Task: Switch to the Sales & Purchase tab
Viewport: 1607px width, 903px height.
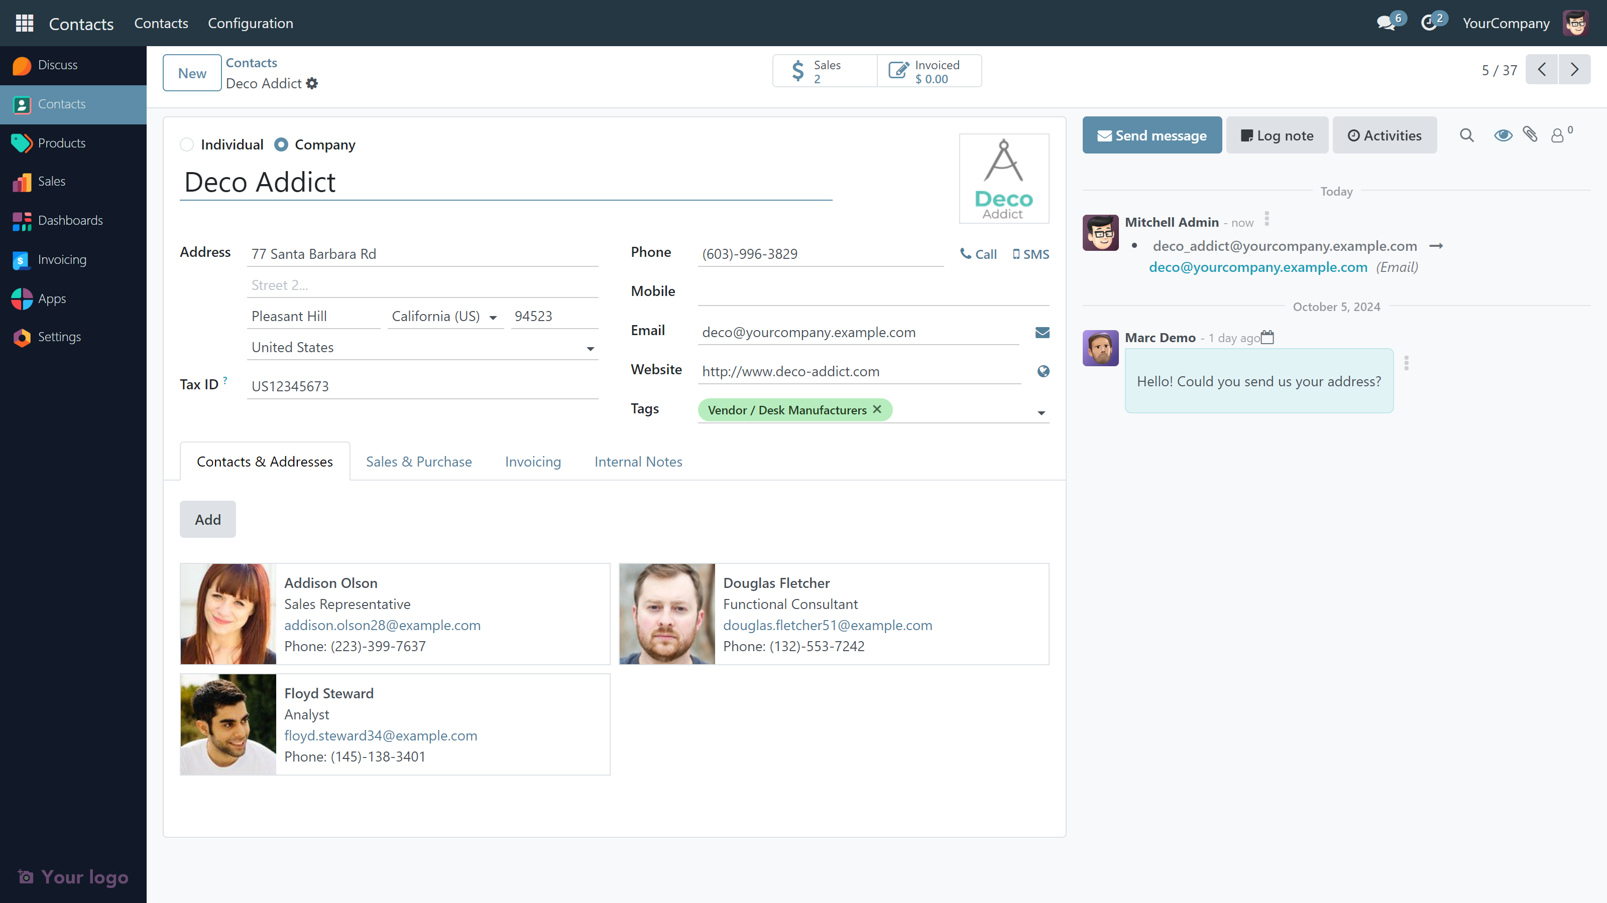Action: click(419, 462)
